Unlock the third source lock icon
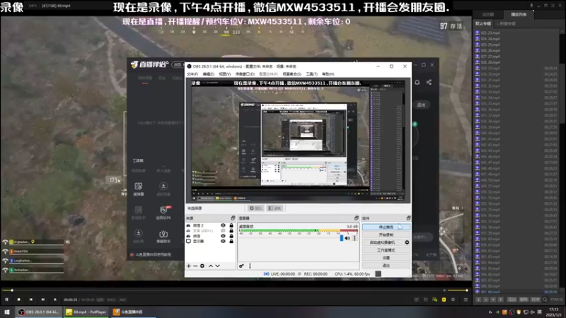The image size is (566, 318). tap(231, 236)
